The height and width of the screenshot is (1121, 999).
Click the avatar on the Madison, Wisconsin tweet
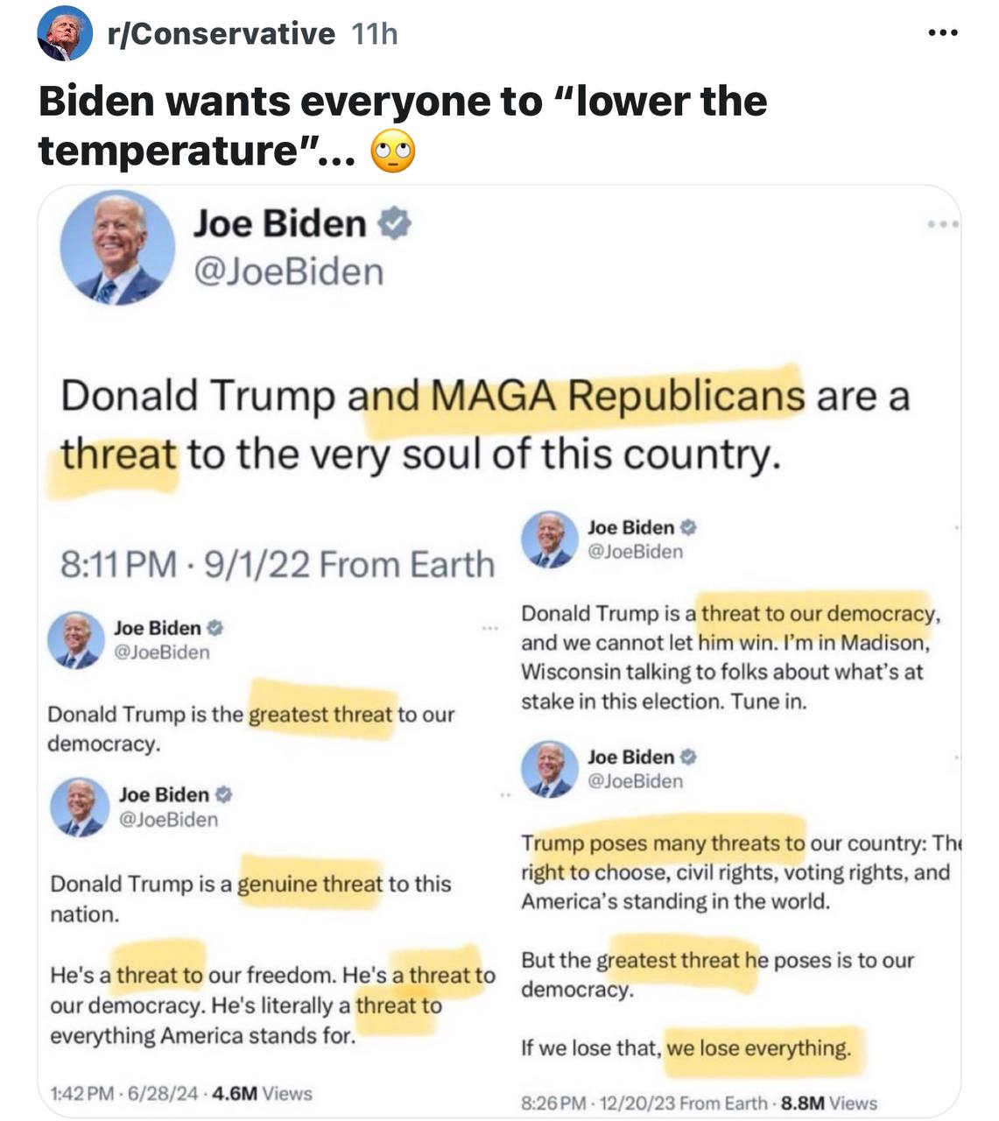point(550,539)
